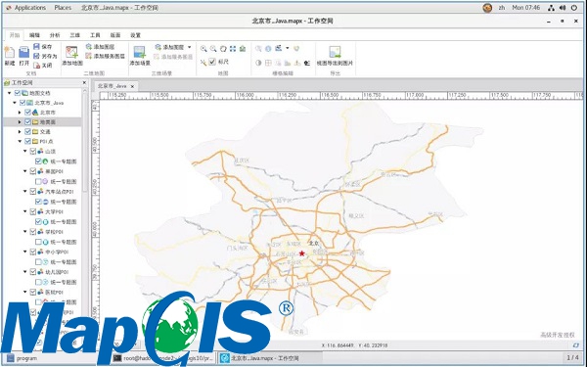Open the 添加图层 dropdown arrow in 三维场景
Image resolution: width=587 pixels, height=367 pixels.
[190, 47]
